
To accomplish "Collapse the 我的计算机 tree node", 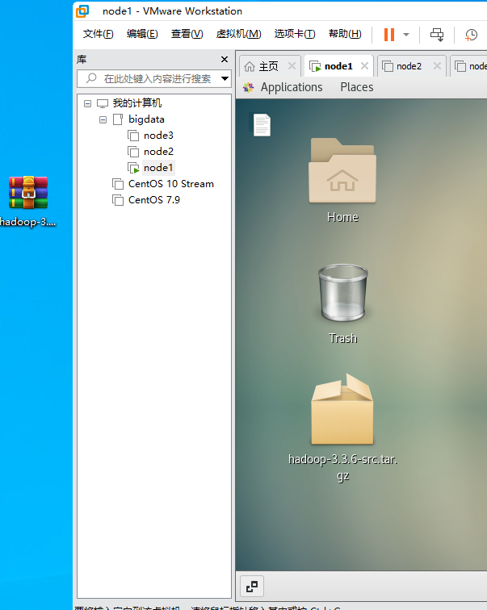I will click(87, 103).
